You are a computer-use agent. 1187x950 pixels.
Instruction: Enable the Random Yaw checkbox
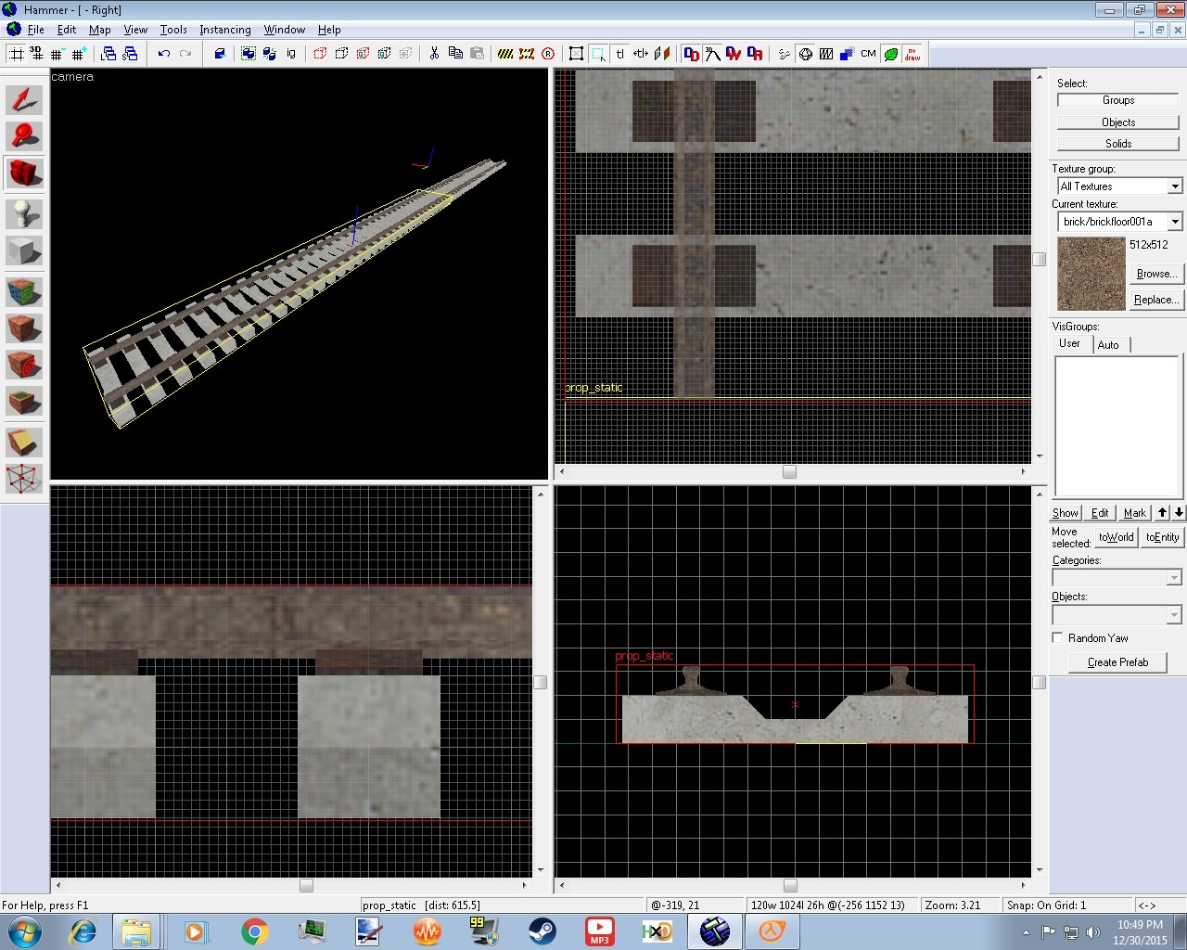coord(1058,638)
